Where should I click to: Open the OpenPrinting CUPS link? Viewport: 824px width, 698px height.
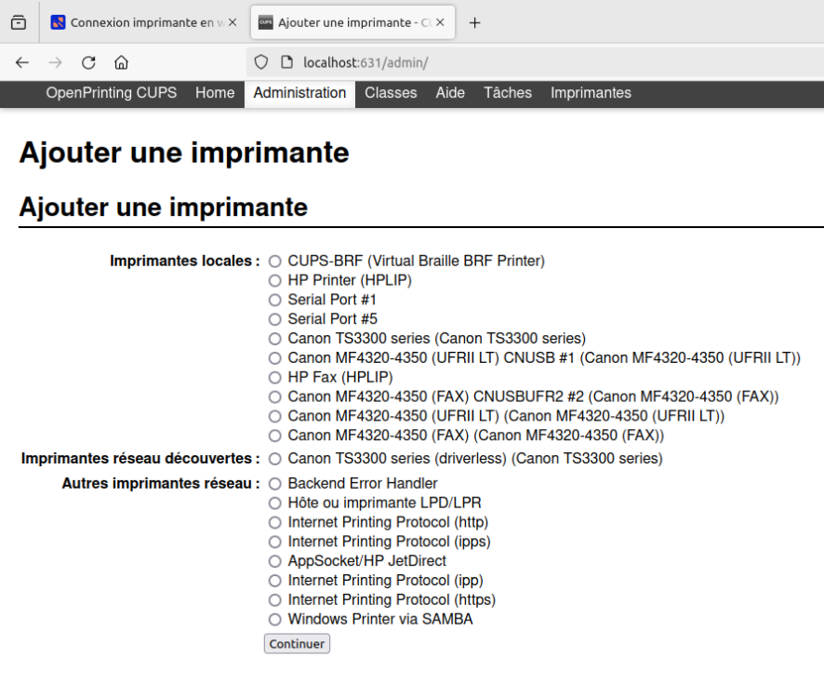tap(112, 93)
